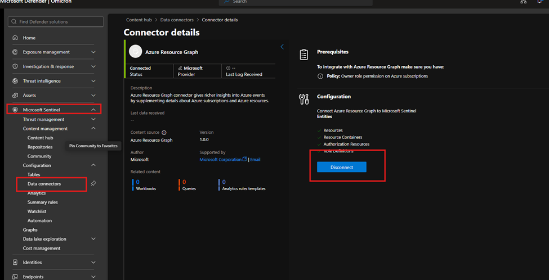Go to Content hub breadcrumb

point(139,20)
